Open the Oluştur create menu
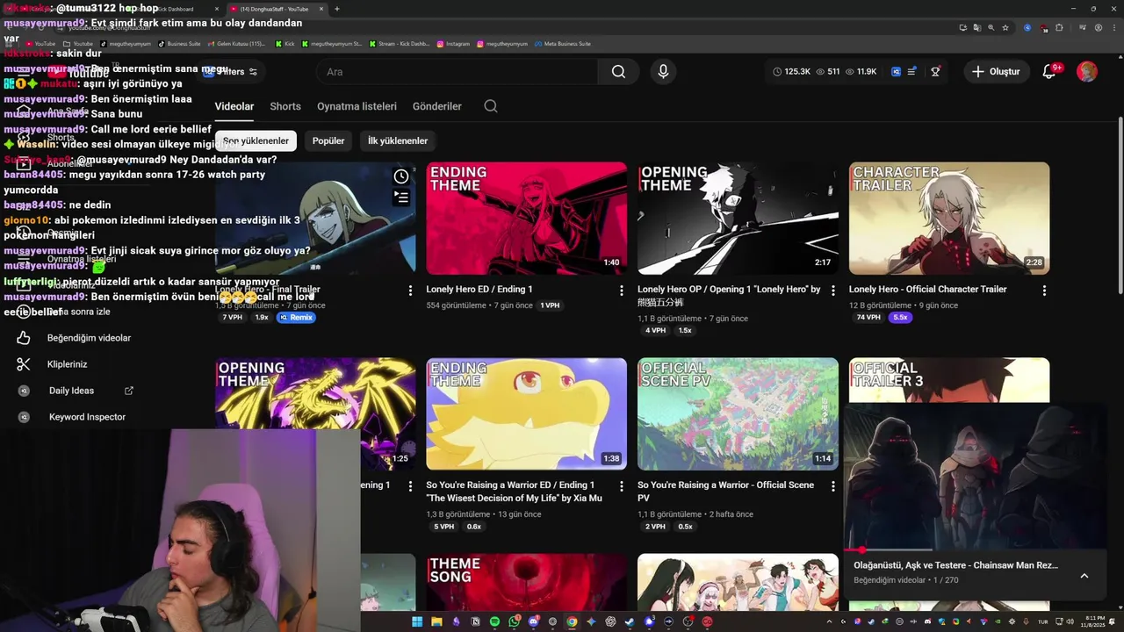 coord(996,72)
